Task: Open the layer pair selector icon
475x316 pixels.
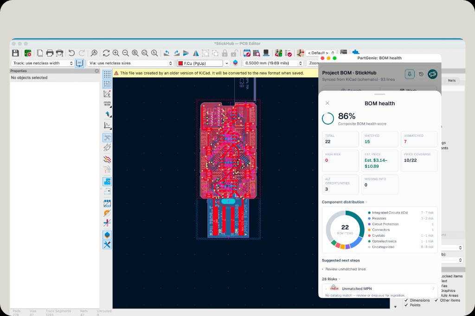Action: click(235, 63)
